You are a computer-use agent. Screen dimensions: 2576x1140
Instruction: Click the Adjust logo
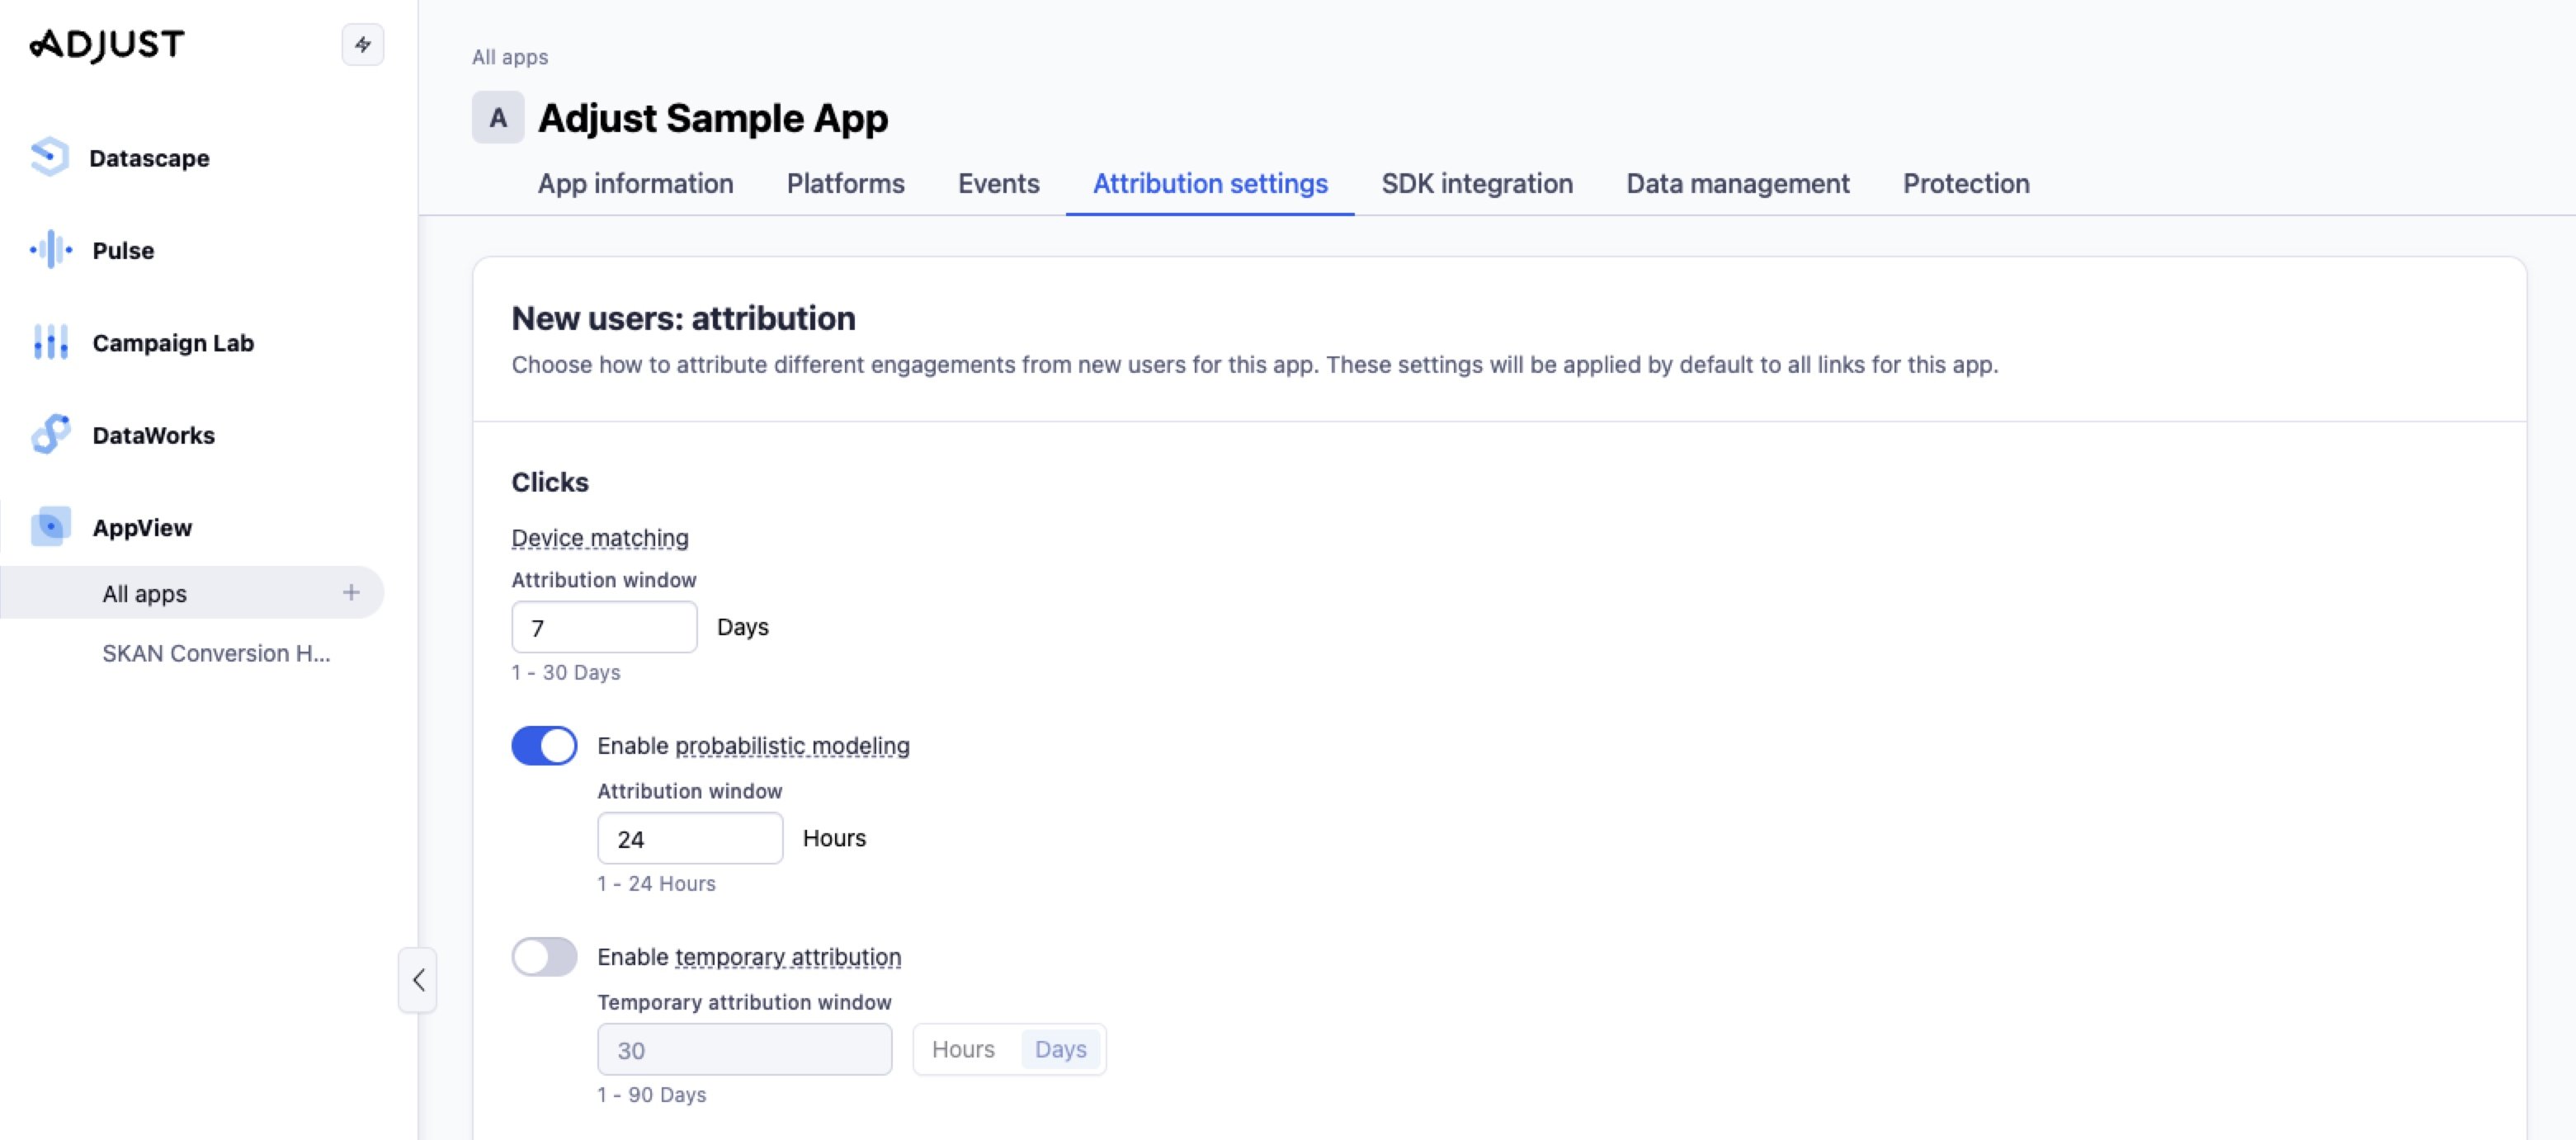[107, 44]
